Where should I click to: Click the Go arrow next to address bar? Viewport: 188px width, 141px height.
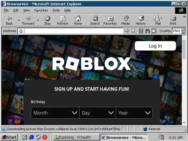(127, 31)
